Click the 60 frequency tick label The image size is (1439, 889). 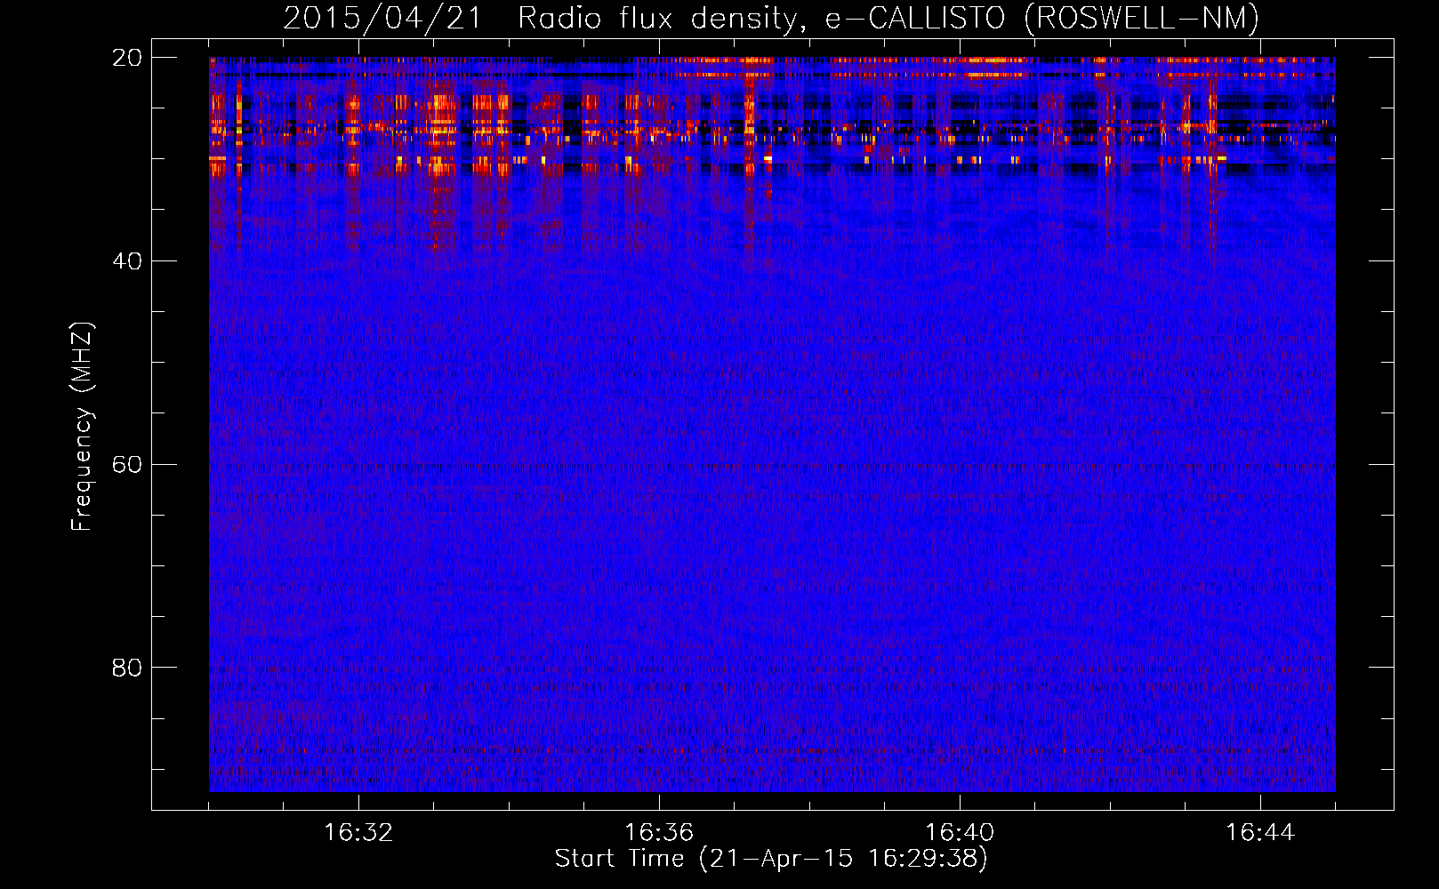point(127,464)
